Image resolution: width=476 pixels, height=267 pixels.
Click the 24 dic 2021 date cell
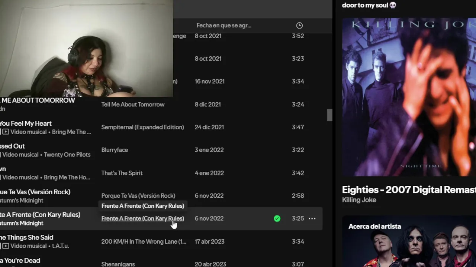click(x=209, y=127)
